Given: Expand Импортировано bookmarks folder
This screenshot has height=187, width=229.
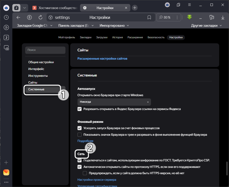Looking at the screenshot, I should coord(114,26).
